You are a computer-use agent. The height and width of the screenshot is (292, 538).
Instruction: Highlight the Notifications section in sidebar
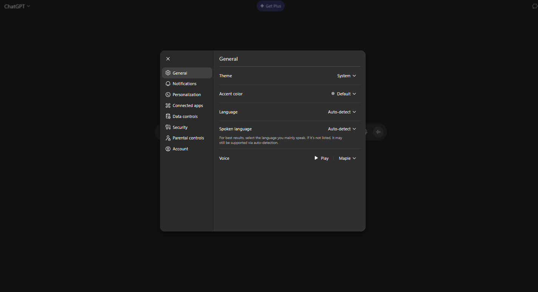[x=185, y=84]
